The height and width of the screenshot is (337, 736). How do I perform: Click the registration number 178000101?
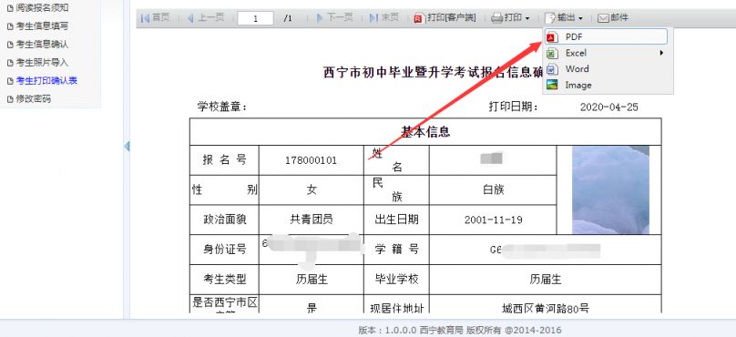(x=311, y=160)
